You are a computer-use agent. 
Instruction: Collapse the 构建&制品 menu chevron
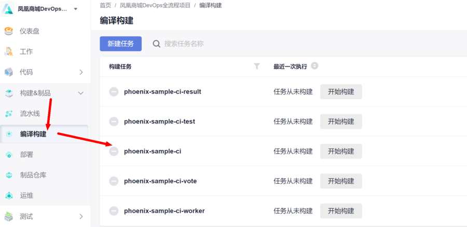[81, 93]
